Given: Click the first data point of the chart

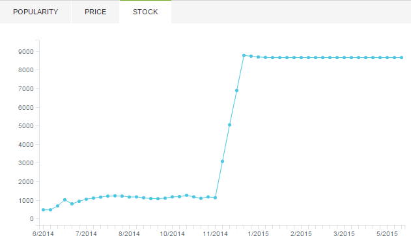Looking at the screenshot, I should pyautogui.click(x=43, y=210).
